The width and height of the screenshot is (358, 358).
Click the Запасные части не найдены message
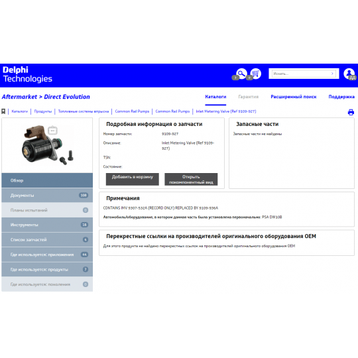click(257, 134)
